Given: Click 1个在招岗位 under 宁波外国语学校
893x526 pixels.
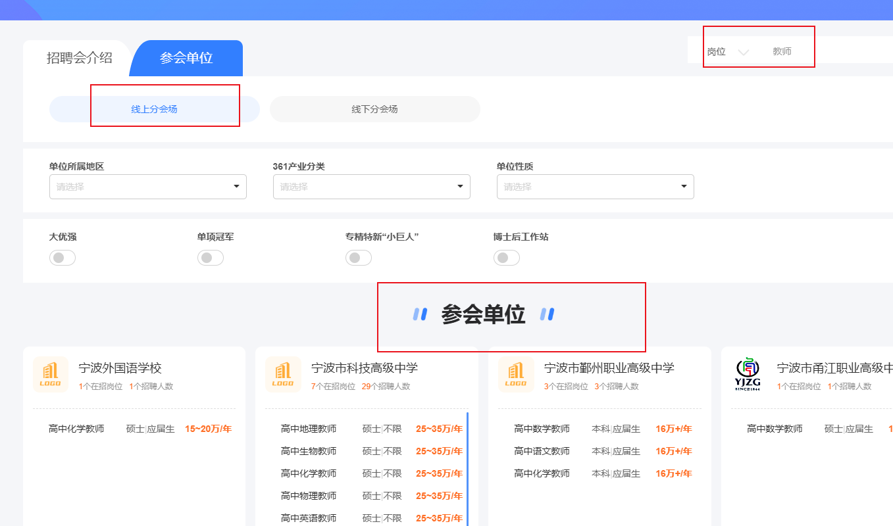Looking at the screenshot, I should [x=101, y=387].
